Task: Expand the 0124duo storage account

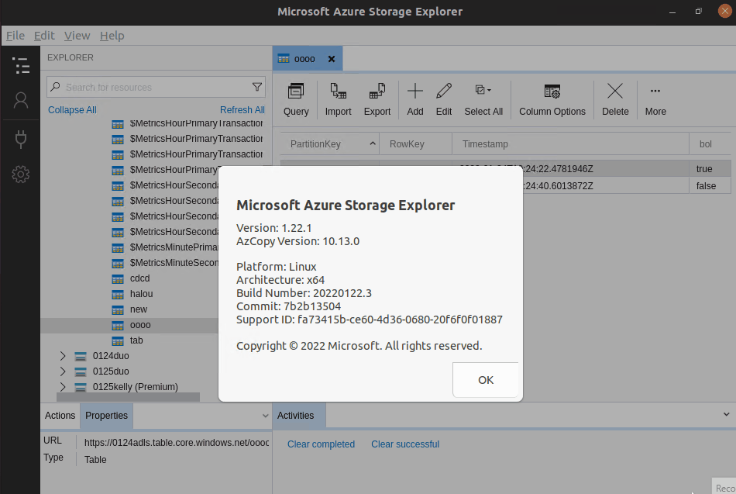Action: point(63,356)
